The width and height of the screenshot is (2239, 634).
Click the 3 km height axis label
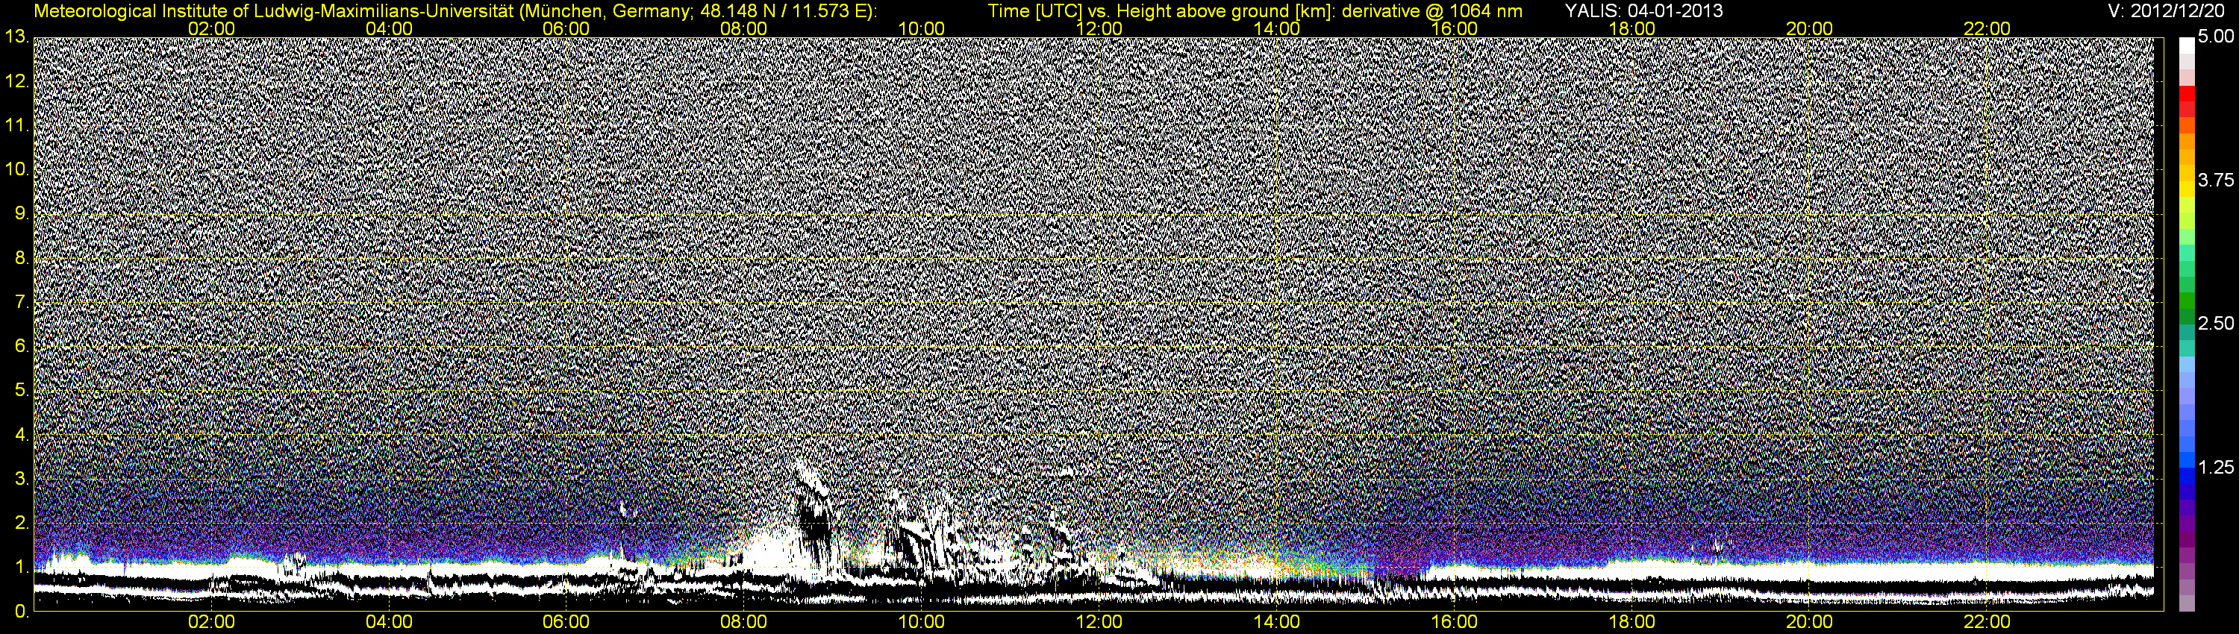click(x=22, y=479)
